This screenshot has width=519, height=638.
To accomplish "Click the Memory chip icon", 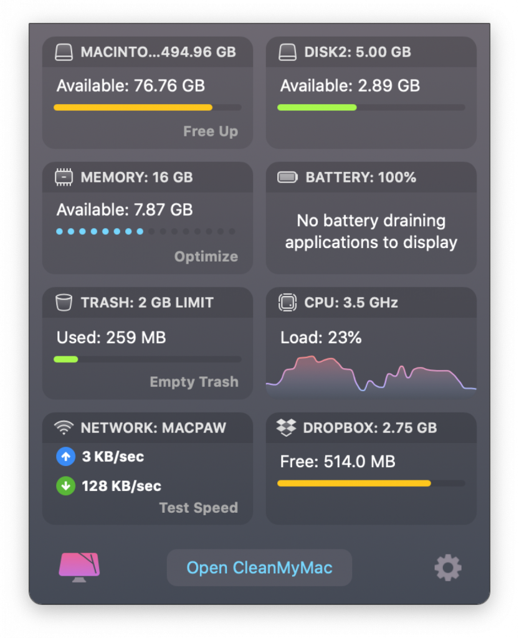I will [x=64, y=178].
